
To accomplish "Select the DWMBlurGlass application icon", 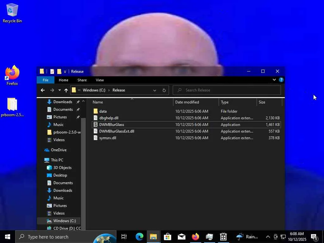I will [96, 124].
